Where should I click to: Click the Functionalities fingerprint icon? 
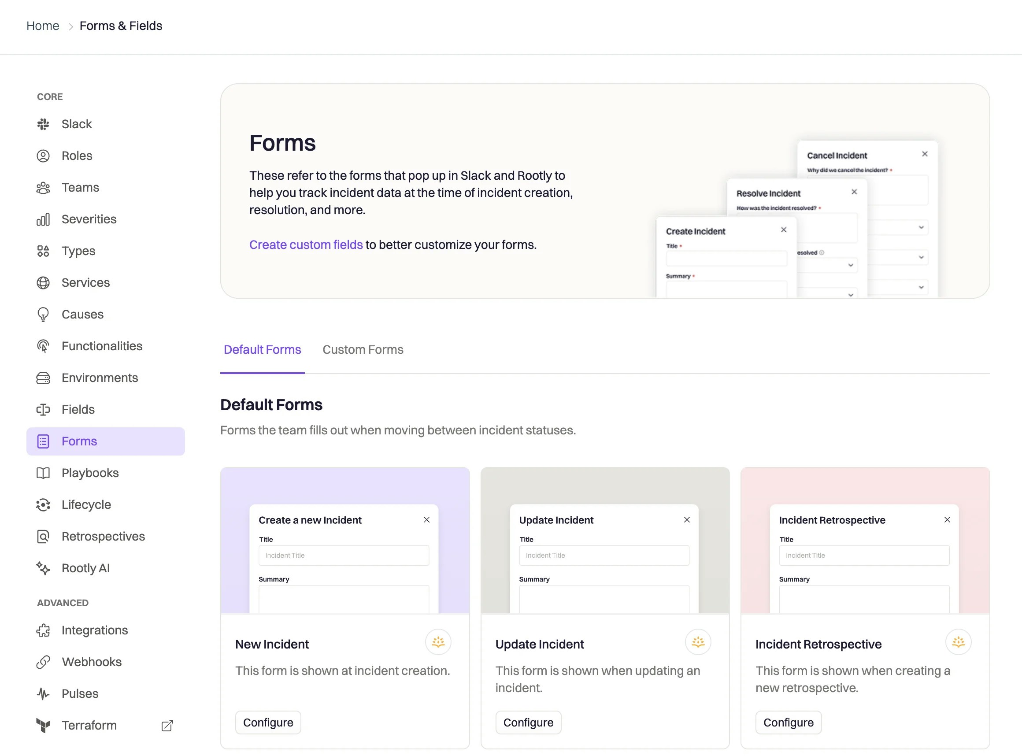[43, 346]
